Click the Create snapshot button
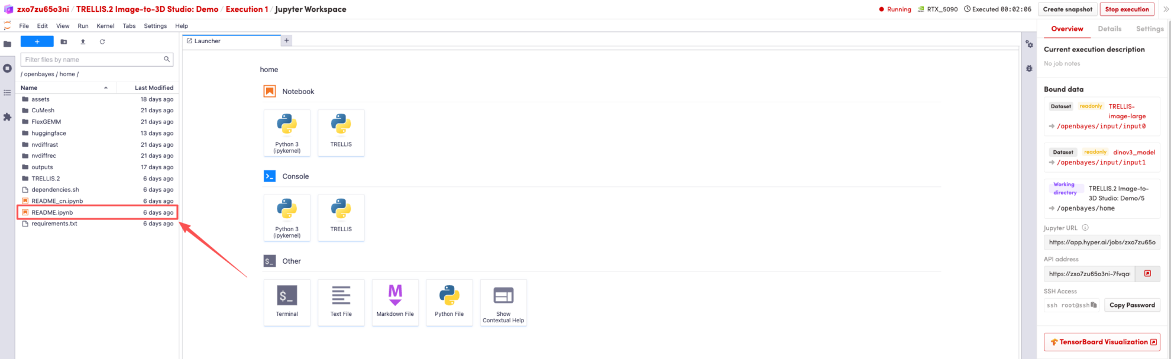1171x359 pixels. pos(1067,9)
